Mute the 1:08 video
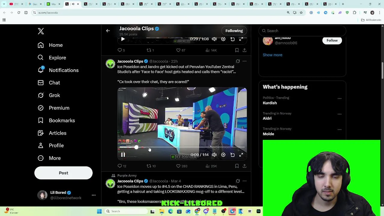This screenshot has width=384, height=216. pyautogui.click(x=214, y=39)
